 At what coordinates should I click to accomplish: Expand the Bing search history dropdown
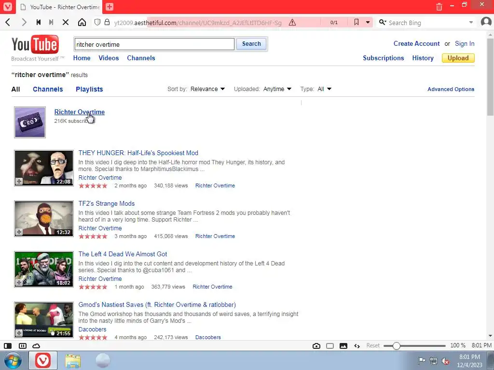point(471,23)
